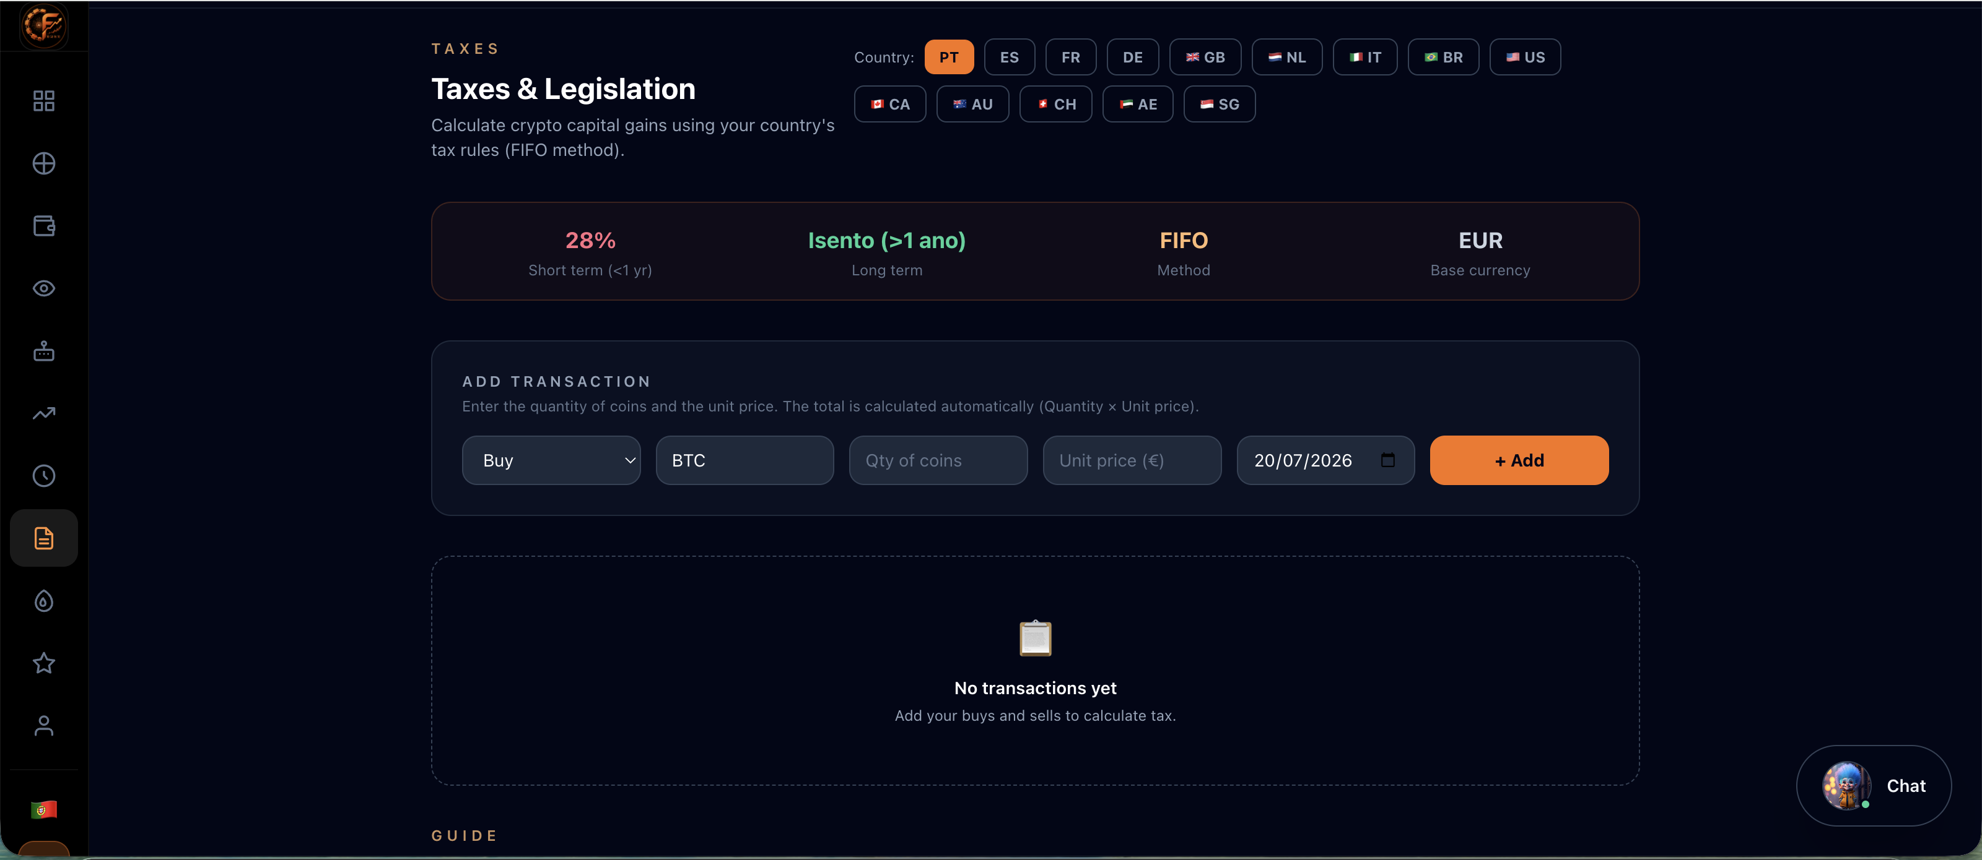Open the Portugal flag language selector
This screenshot has height=860, width=1982.
44,809
